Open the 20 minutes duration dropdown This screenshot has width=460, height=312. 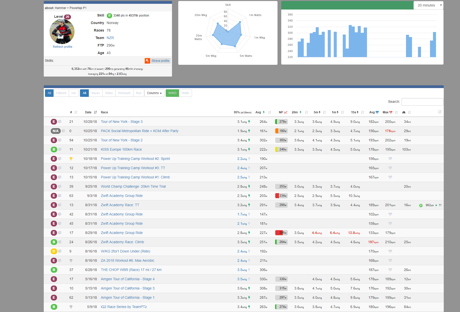click(x=428, y=5)
